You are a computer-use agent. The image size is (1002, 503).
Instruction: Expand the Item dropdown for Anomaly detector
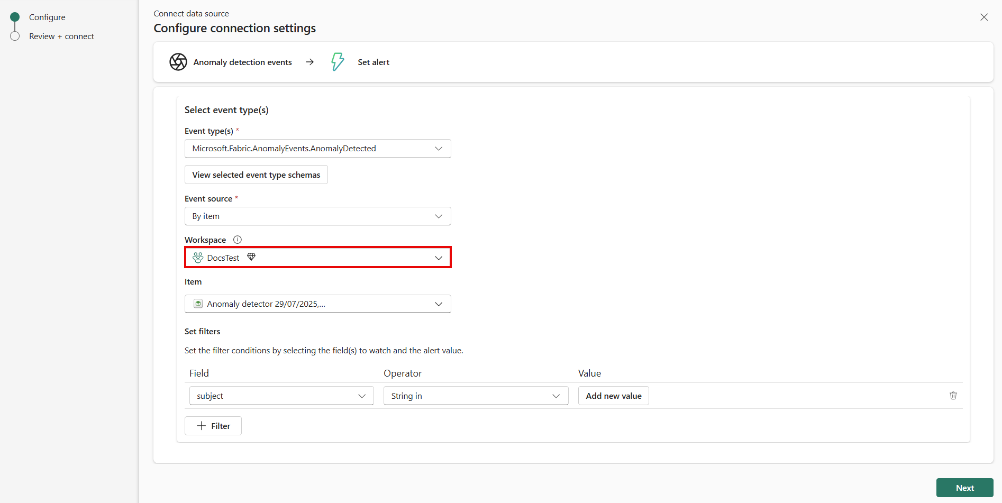point(317,304)
